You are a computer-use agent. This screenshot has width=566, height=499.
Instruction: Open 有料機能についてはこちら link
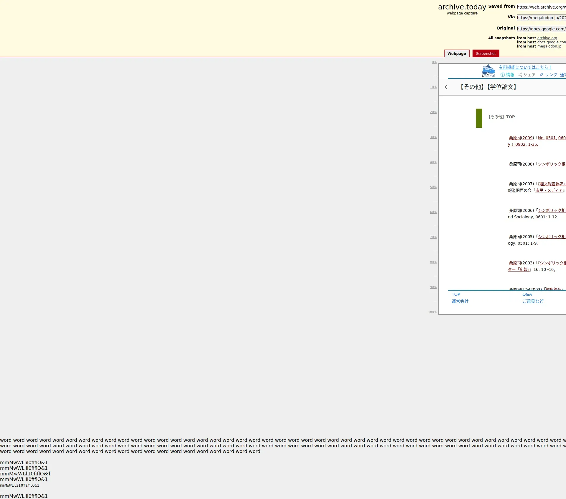tap(525, 67)
